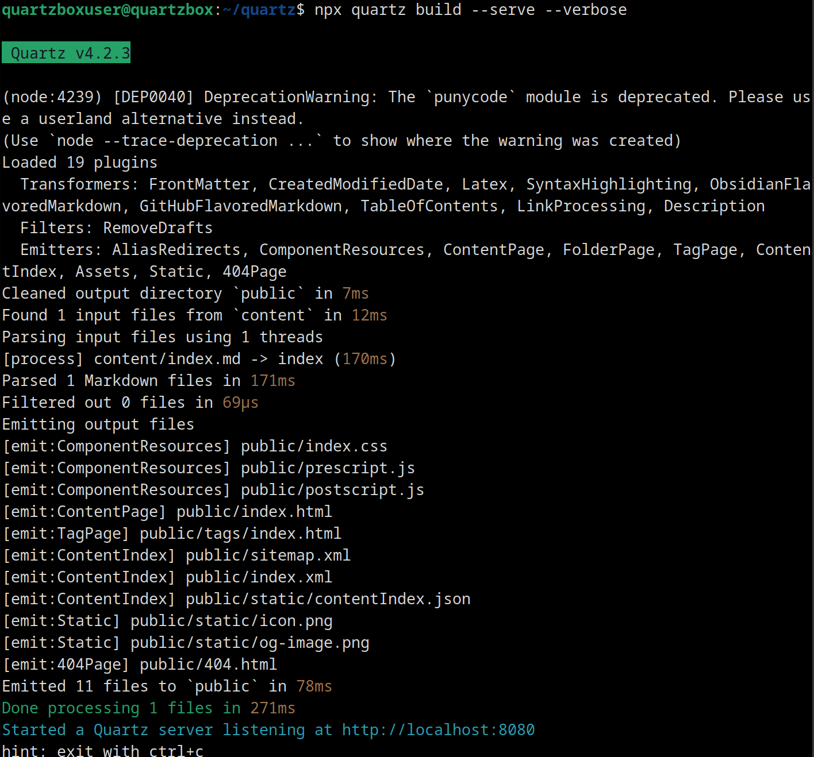The width and height of the screenshot is (814, 757).
Task: Click the 'Filtered out 0 files' line
Action: coord(130,403)
